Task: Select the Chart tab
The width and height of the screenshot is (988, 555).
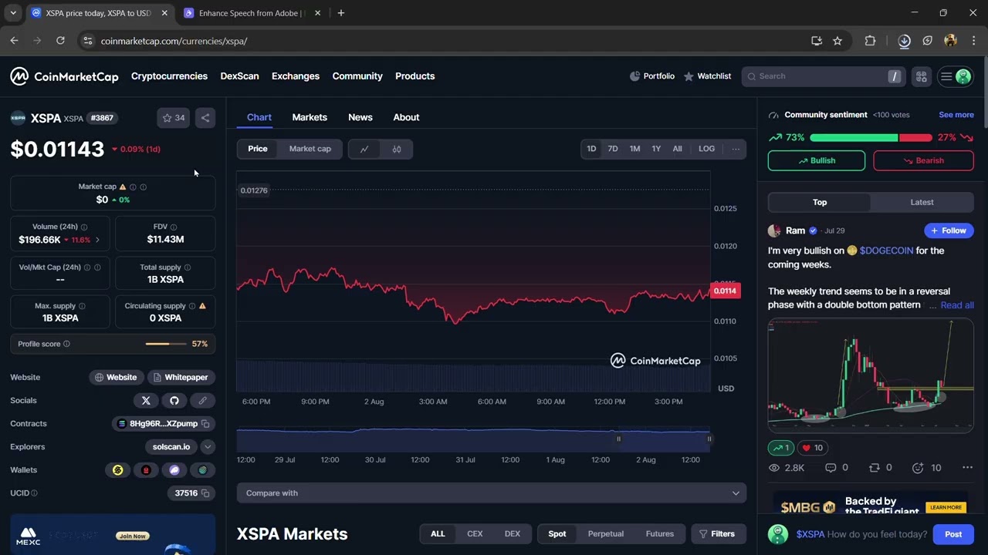Action: click(x=259, y=117)
